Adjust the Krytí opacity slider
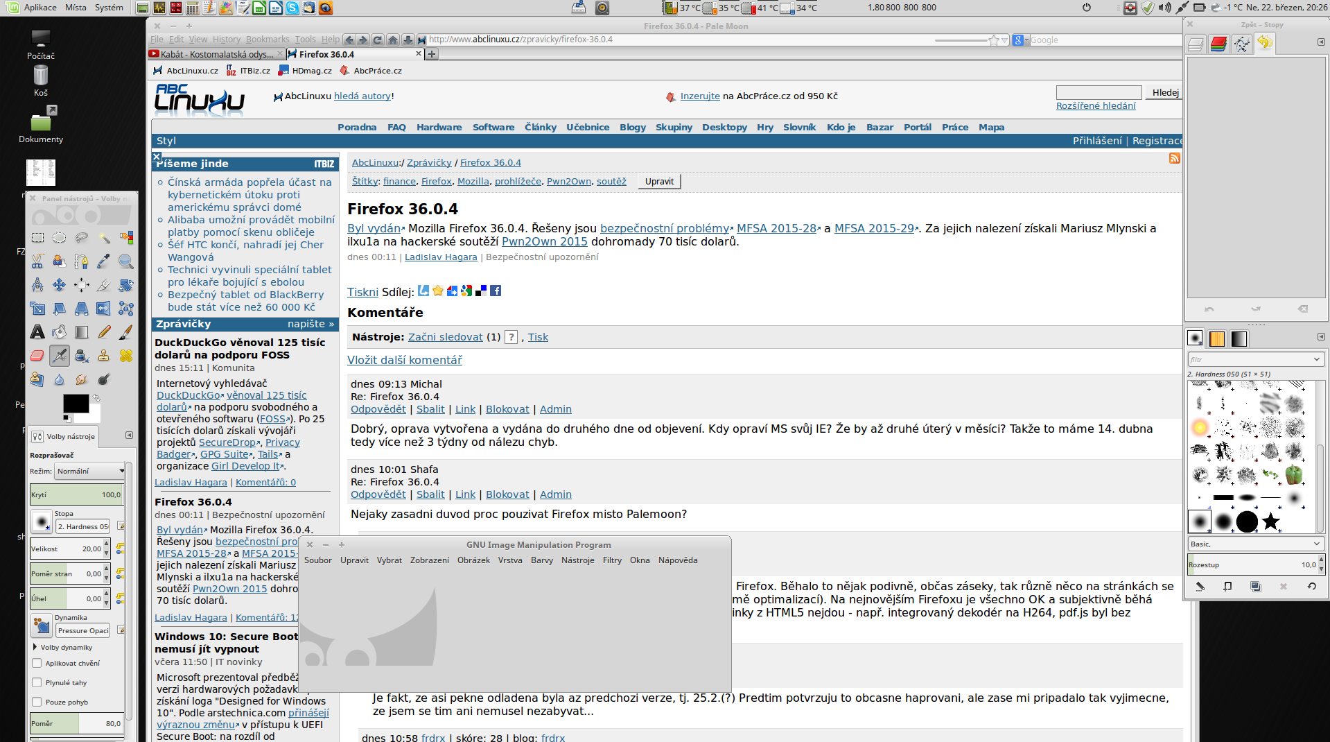The image size is (1330, 742). coord(76,494)
